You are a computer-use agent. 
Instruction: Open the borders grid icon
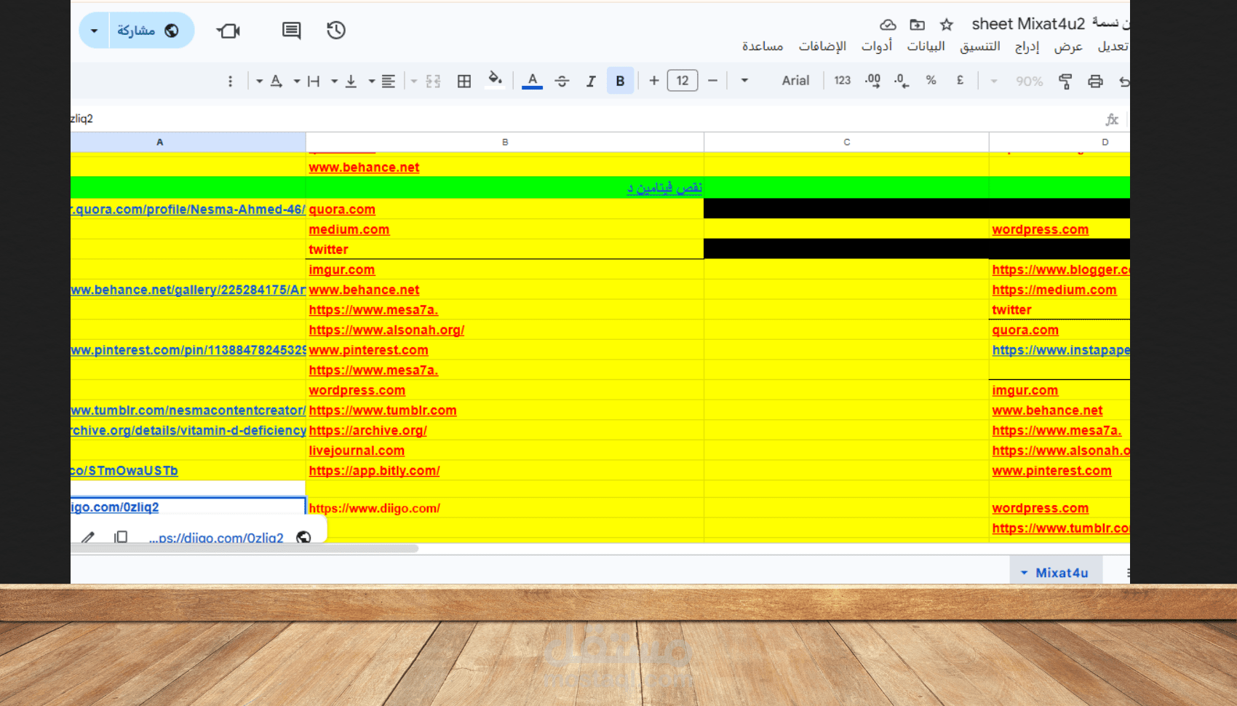[x=464, y=81]
